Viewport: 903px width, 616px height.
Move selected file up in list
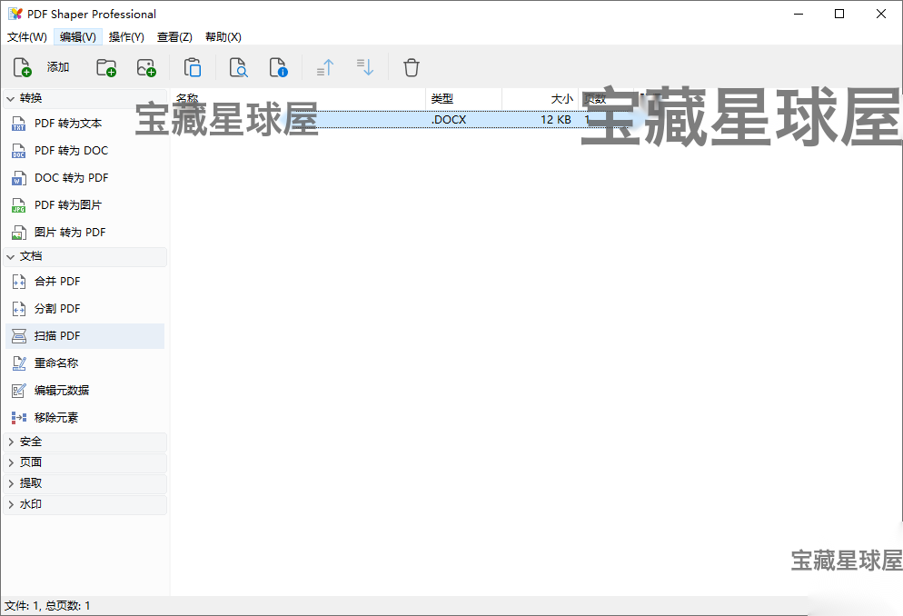coord(325,67)
